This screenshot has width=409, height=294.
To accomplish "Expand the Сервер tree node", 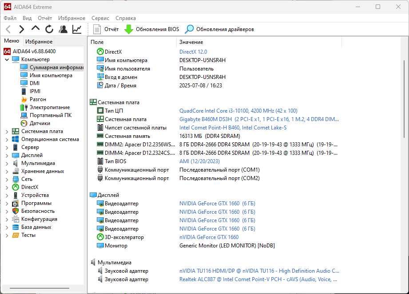I will pyautogui.click(x=7, y=147).
